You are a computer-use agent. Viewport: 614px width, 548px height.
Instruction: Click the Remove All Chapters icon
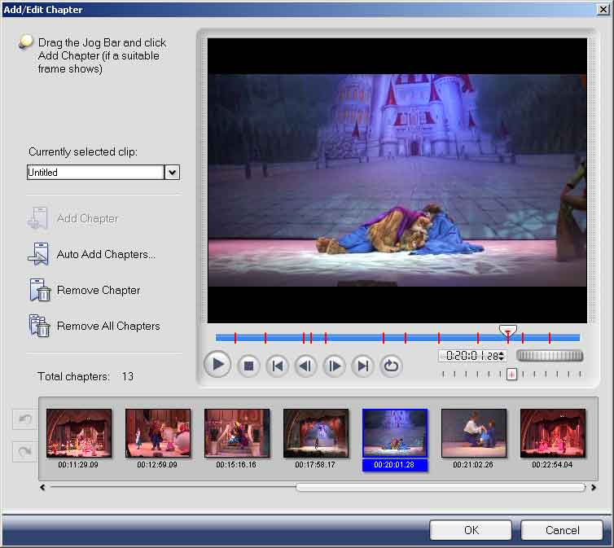(x=40, y=326)
